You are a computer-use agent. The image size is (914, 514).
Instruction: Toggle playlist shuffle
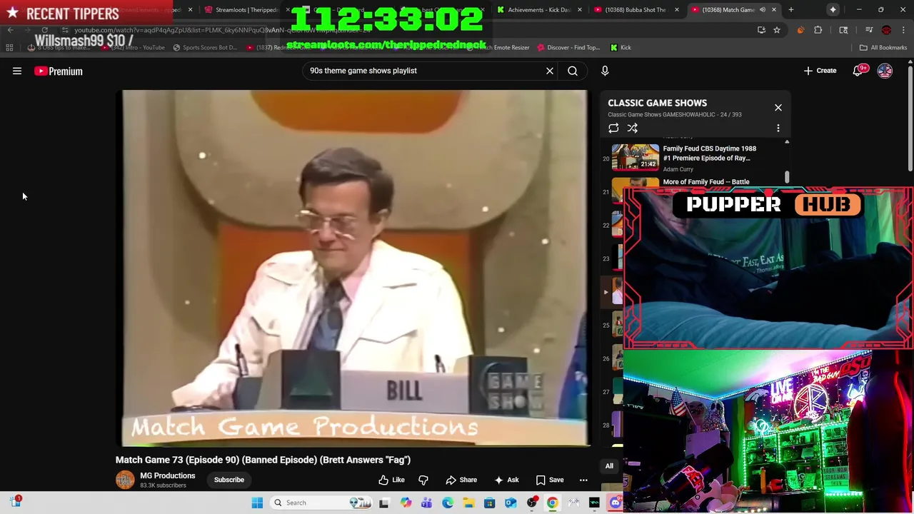pyautogui.click(x=633, y=128)
